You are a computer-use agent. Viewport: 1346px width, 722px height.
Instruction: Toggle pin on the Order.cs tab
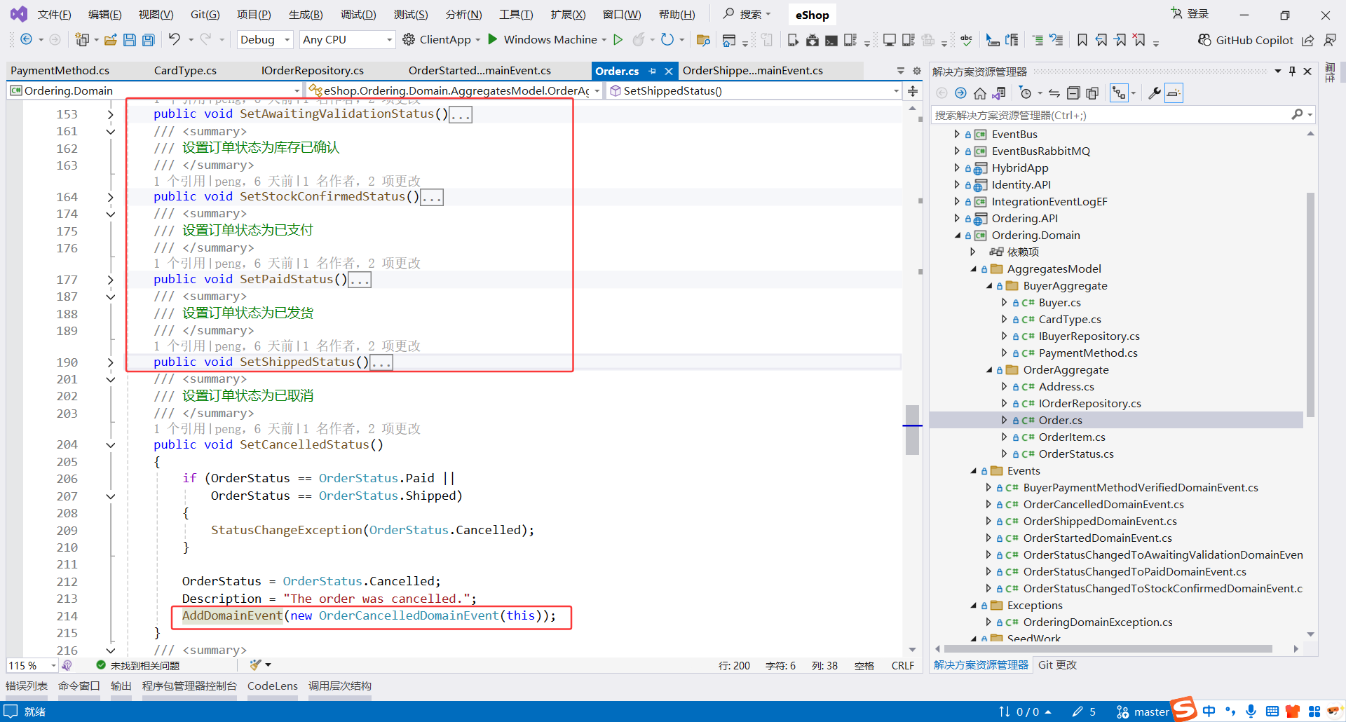(x=653, y=71)
